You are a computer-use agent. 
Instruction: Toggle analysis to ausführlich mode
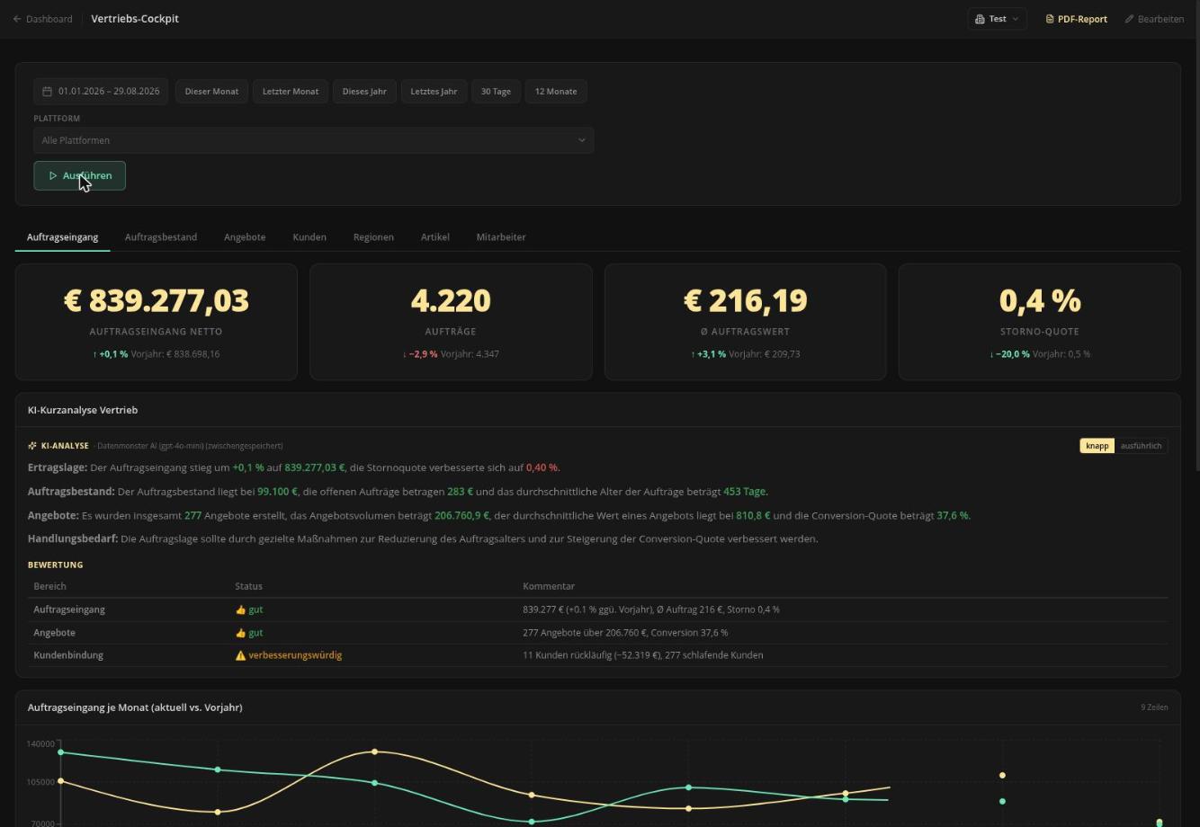tap(1141, 446)
